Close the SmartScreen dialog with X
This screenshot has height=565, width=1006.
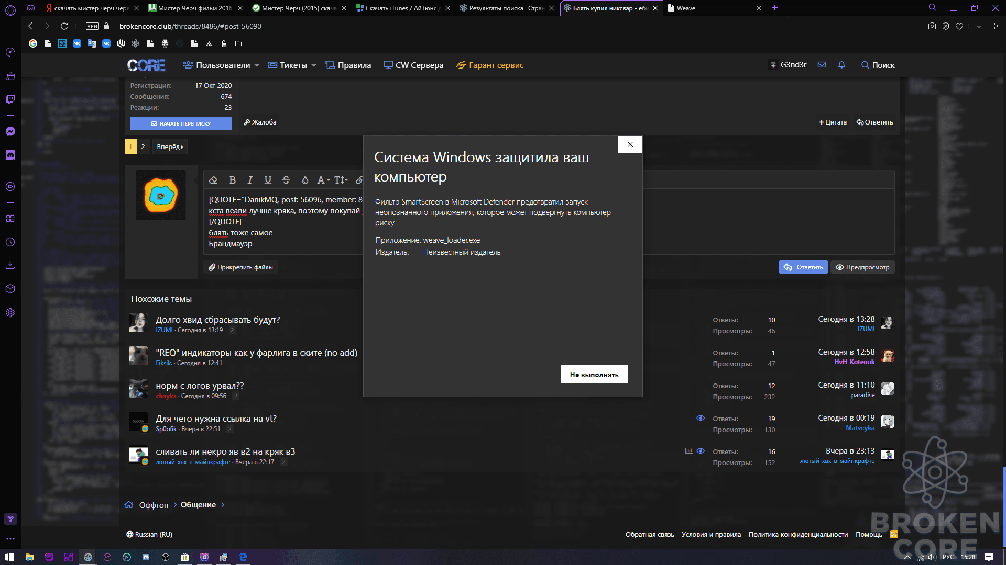pos(630,144)
